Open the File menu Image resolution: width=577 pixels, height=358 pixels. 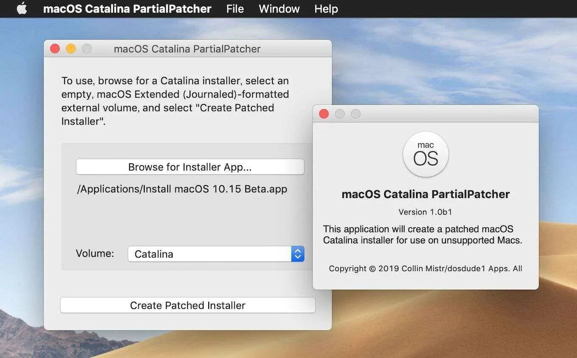tap(235, 8)
